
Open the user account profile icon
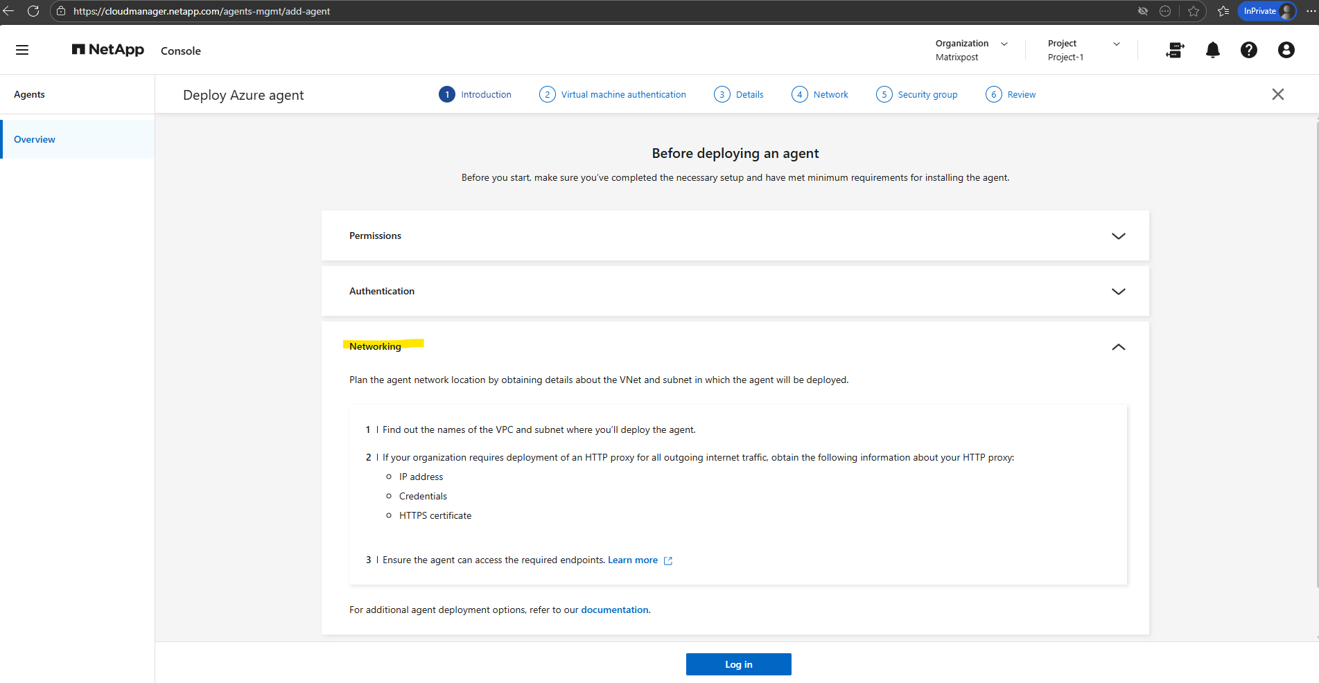[x=1286, y=50]
